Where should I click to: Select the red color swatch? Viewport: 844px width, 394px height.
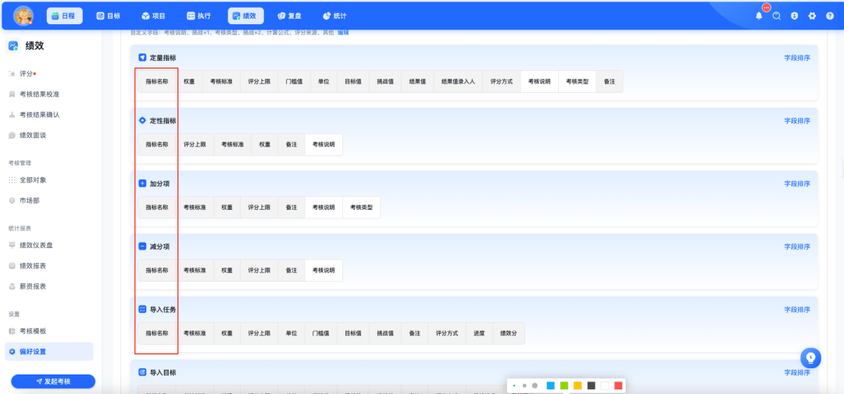[618, 385]
